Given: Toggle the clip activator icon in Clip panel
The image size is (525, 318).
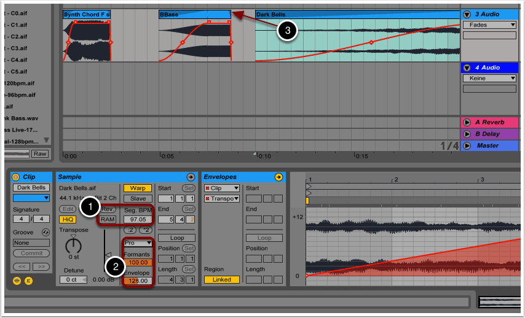Looking at the screenshot, I should click(x=16, y=177).
